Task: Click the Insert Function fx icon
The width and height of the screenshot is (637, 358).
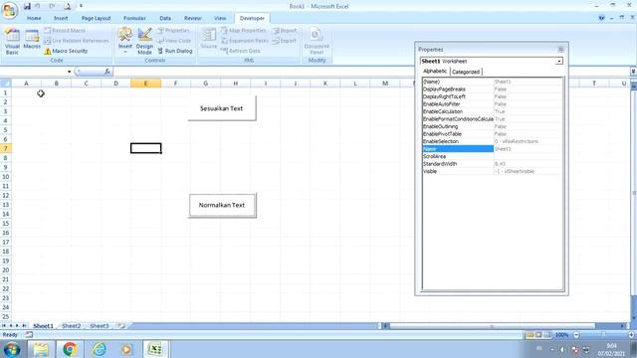Action: 107,72
